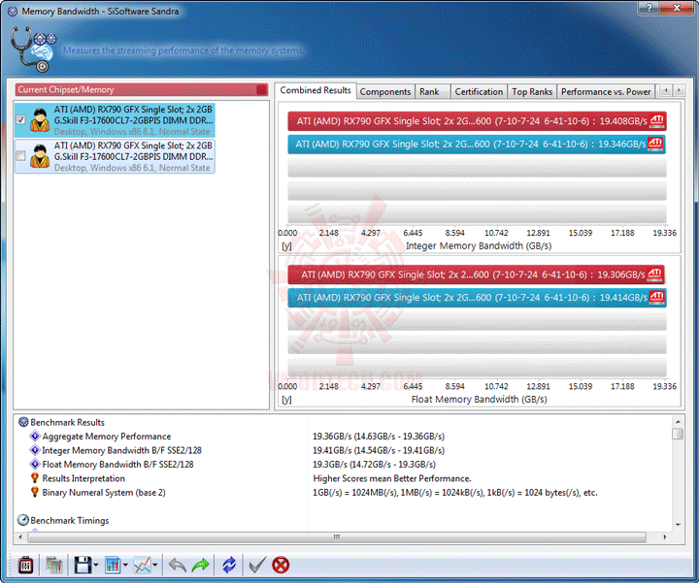Open the Certification tab
Viewport: 699px width, 583px height.
click(479, 91)
